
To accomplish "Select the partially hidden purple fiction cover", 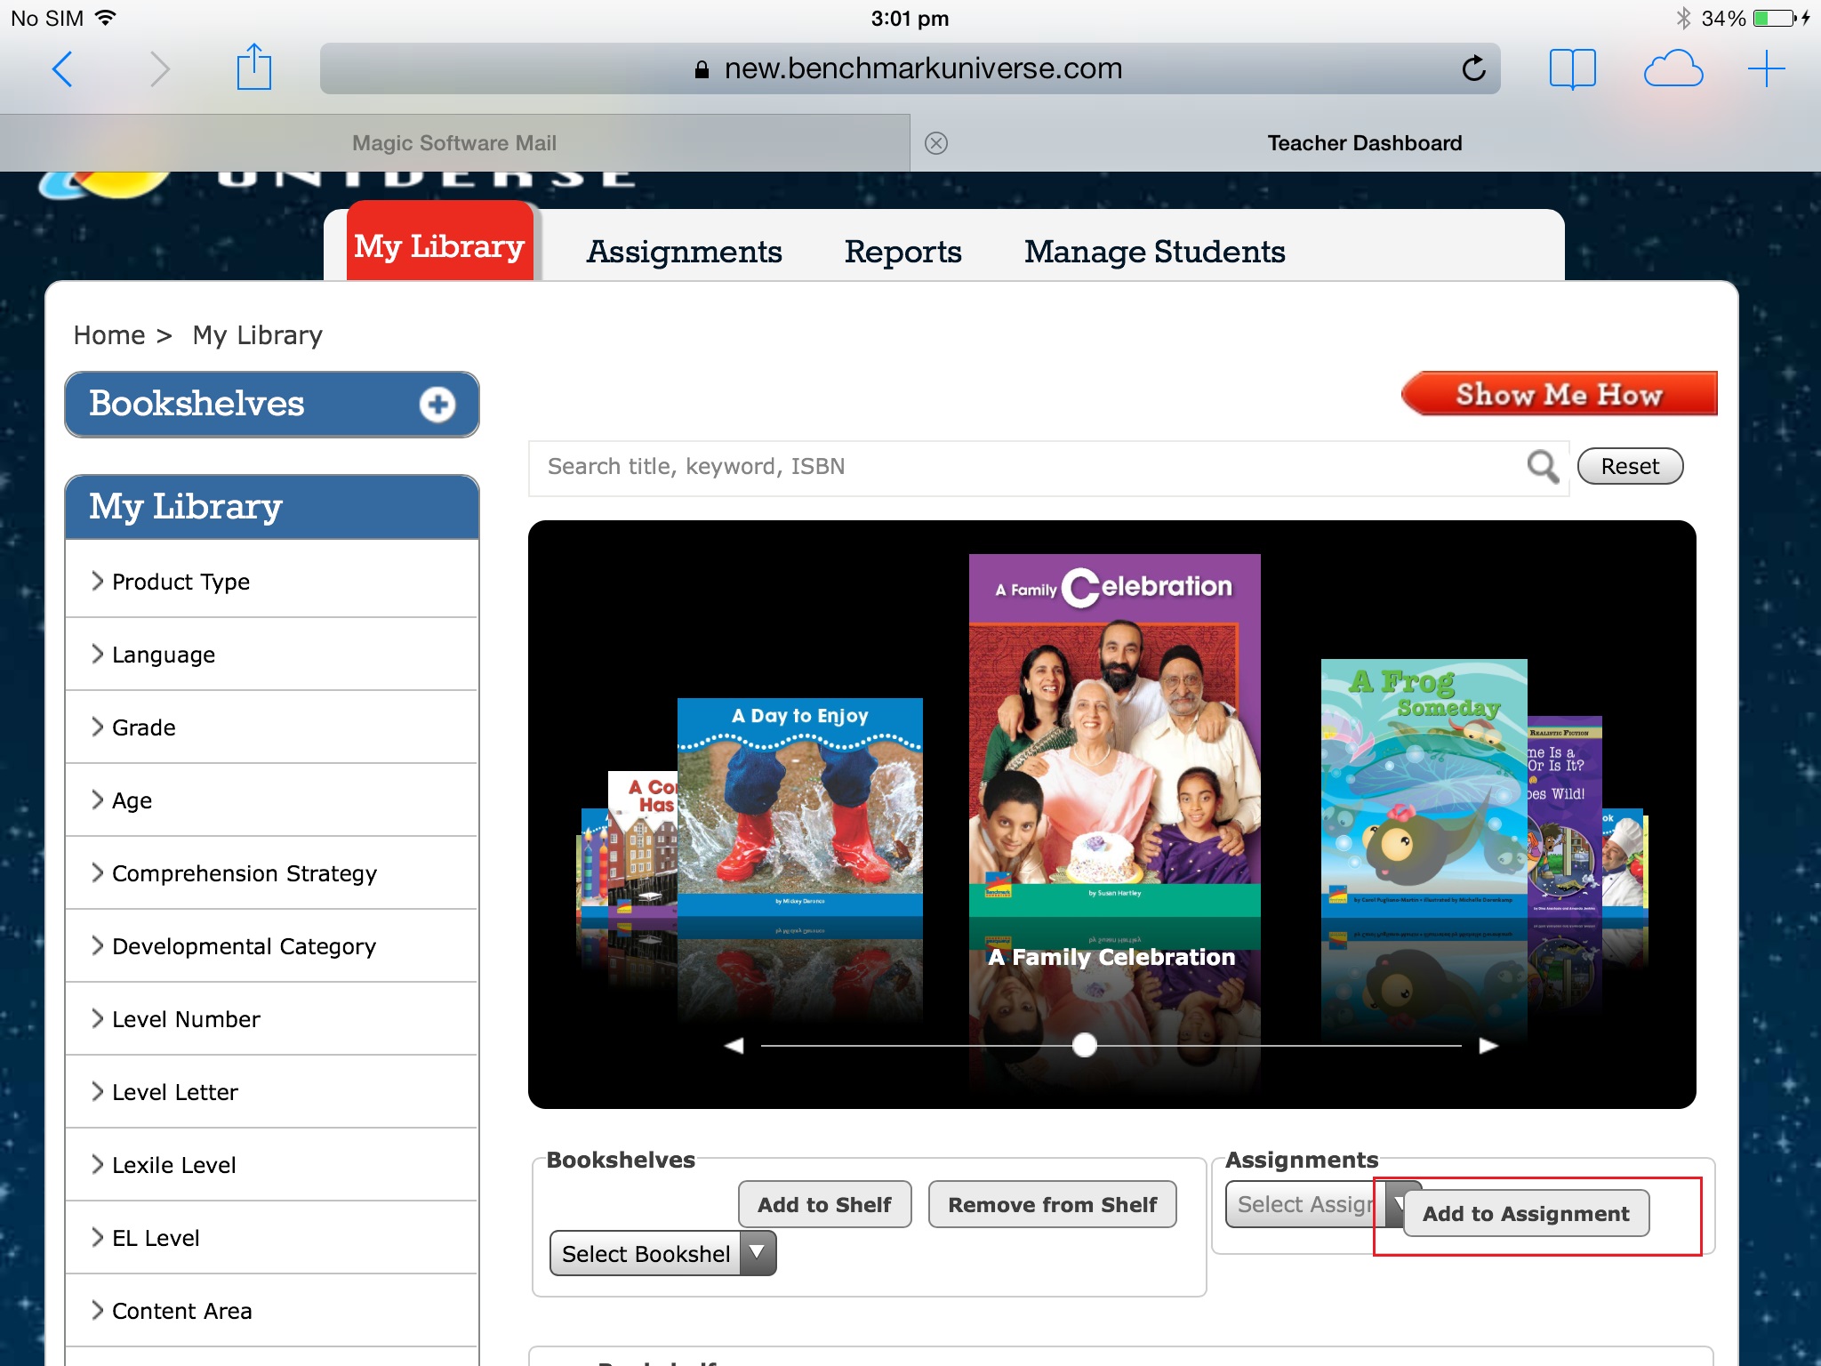I will [x=1564, y=816].
